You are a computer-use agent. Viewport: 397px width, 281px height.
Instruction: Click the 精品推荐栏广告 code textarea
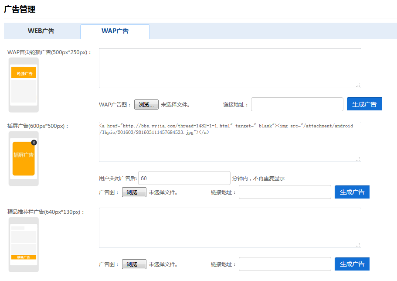230,227
